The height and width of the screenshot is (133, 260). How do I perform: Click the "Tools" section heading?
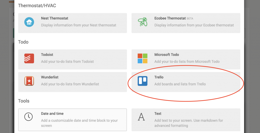point(24,101)
